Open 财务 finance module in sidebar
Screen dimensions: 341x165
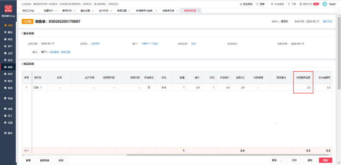pos(8,81)
